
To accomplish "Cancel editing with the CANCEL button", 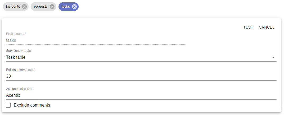I will click(x=267, y=27).
